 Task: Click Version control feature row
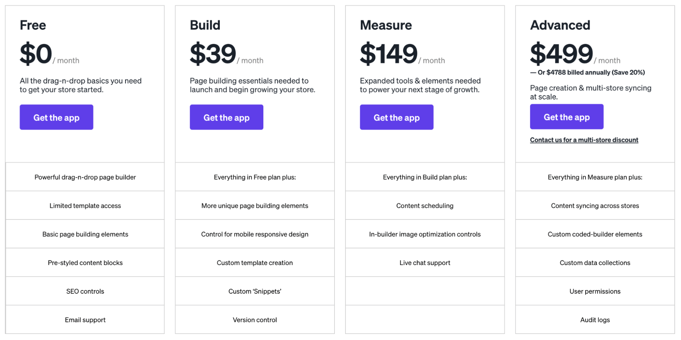(x=255, y=320)
